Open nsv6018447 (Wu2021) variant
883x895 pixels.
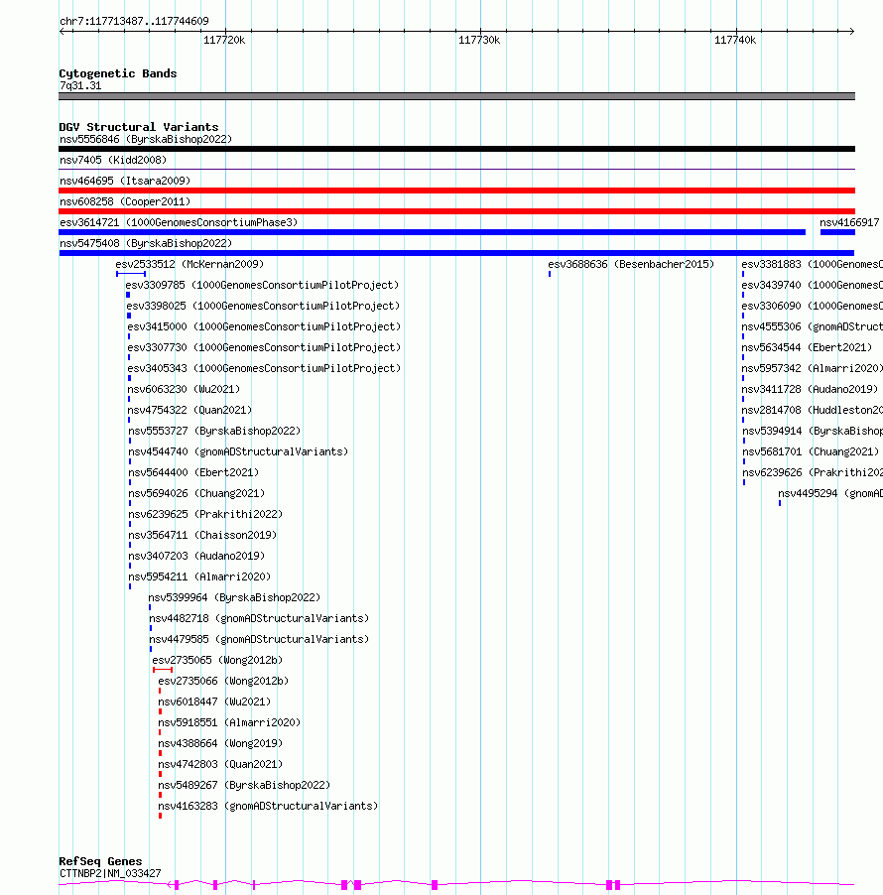(x=214, y=702)
